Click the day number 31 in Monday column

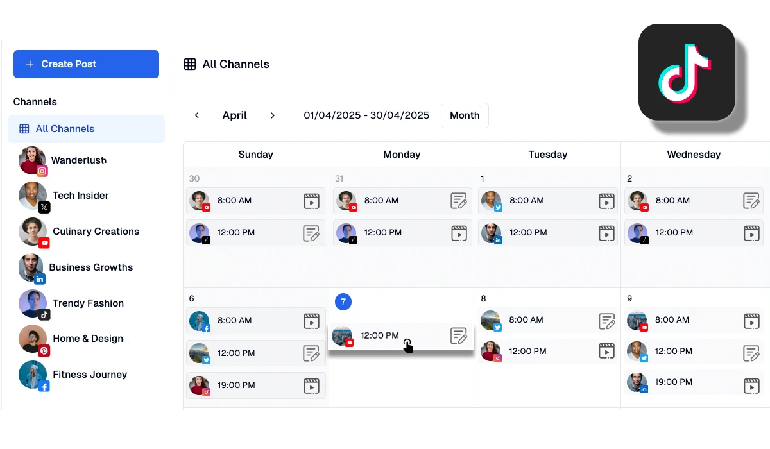340,179
